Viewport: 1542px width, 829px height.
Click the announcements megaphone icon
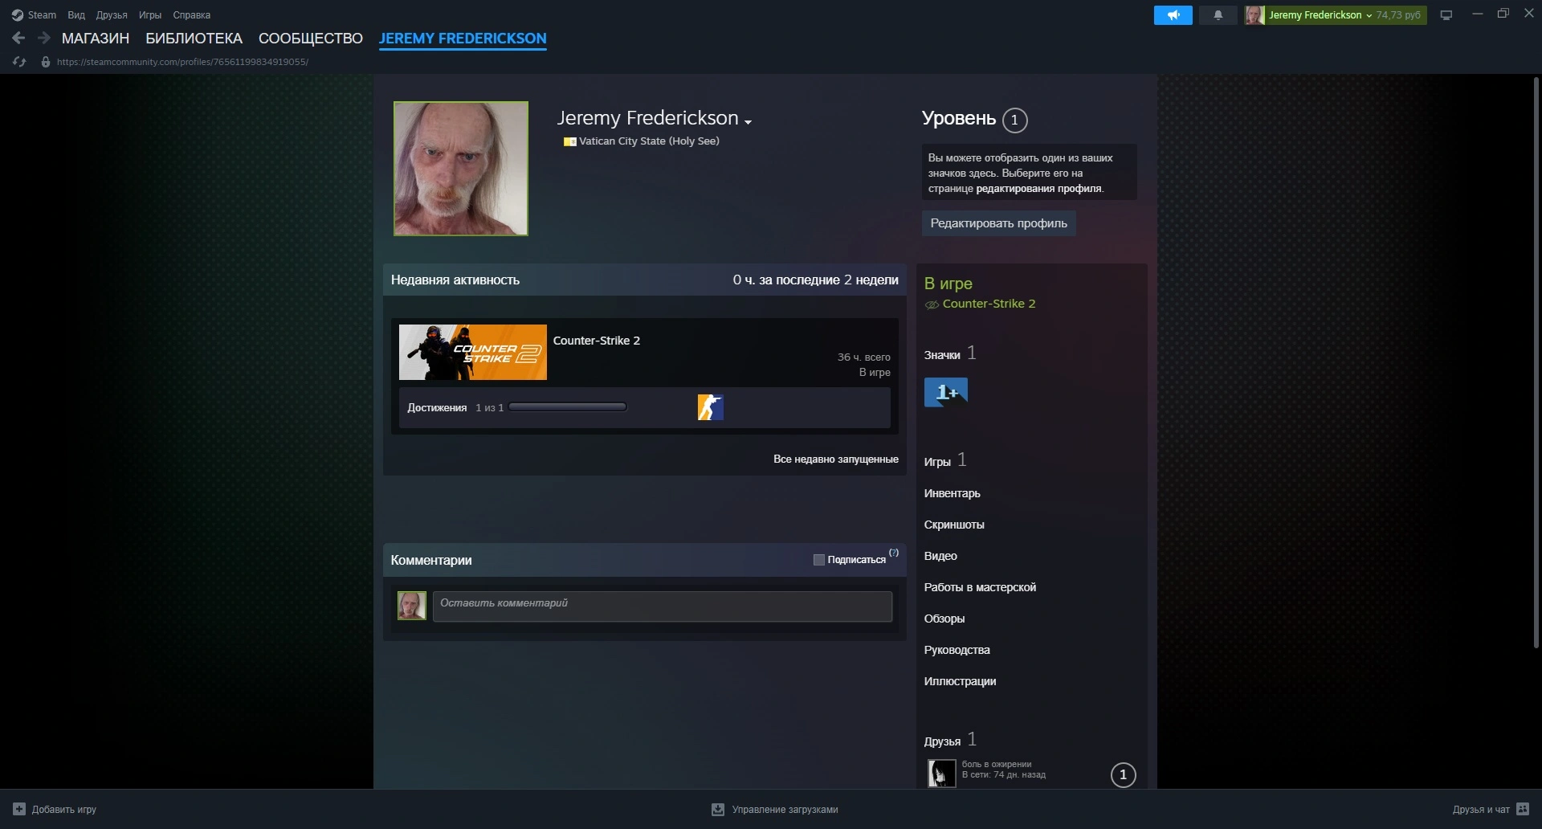tap(1173, 15)
